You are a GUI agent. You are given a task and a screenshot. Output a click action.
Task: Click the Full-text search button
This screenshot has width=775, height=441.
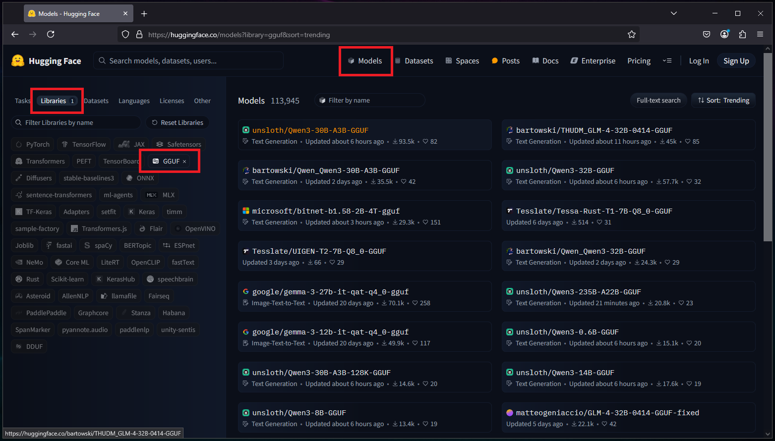point(658,100)
